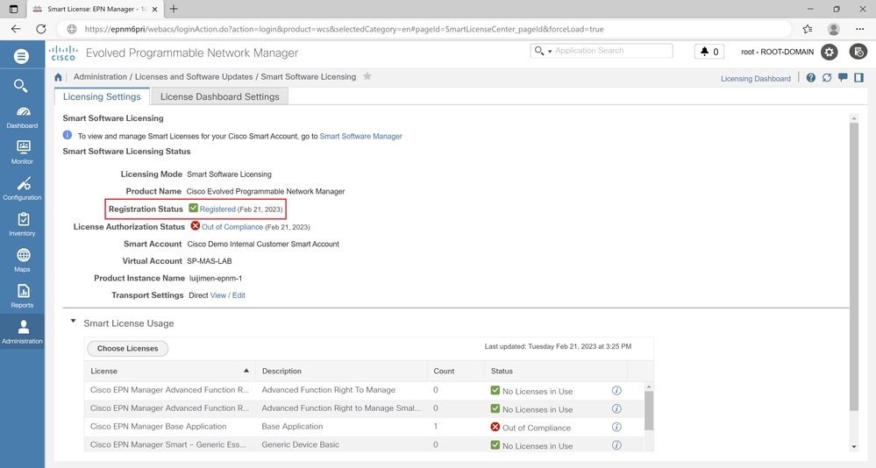Go back with the browser arrow
The width and height of the screenshot is (876, 468).
pos(16,29)
